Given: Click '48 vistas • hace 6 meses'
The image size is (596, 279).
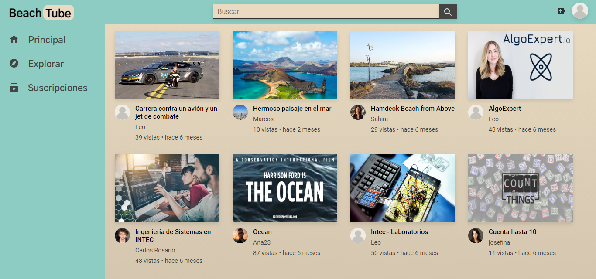Looking at the screenshot, I should [169, 261].
